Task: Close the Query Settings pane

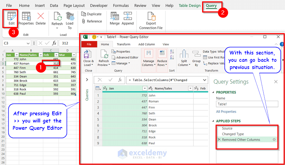Action: (x=276, y=82)
